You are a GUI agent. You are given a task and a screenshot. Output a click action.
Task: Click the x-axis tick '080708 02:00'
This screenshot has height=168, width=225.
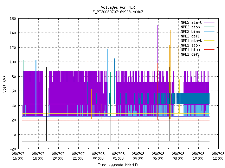point(118,156)
